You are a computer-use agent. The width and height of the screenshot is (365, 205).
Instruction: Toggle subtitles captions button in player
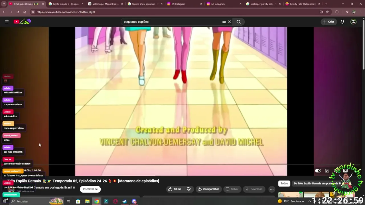[327, 171]
